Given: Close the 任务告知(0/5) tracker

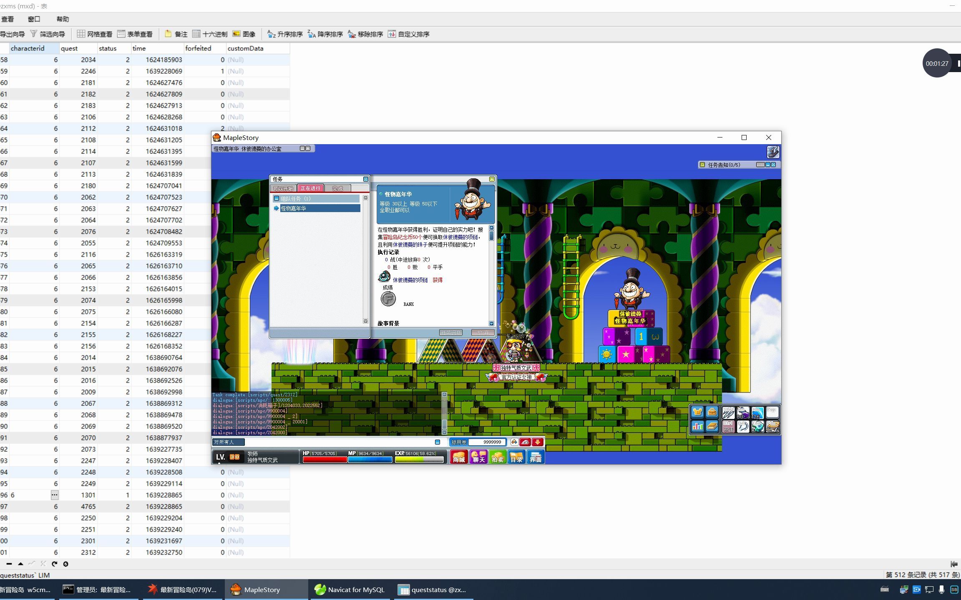Looking at the screenshot, I should pyautogui.click(x=774, y=165).
